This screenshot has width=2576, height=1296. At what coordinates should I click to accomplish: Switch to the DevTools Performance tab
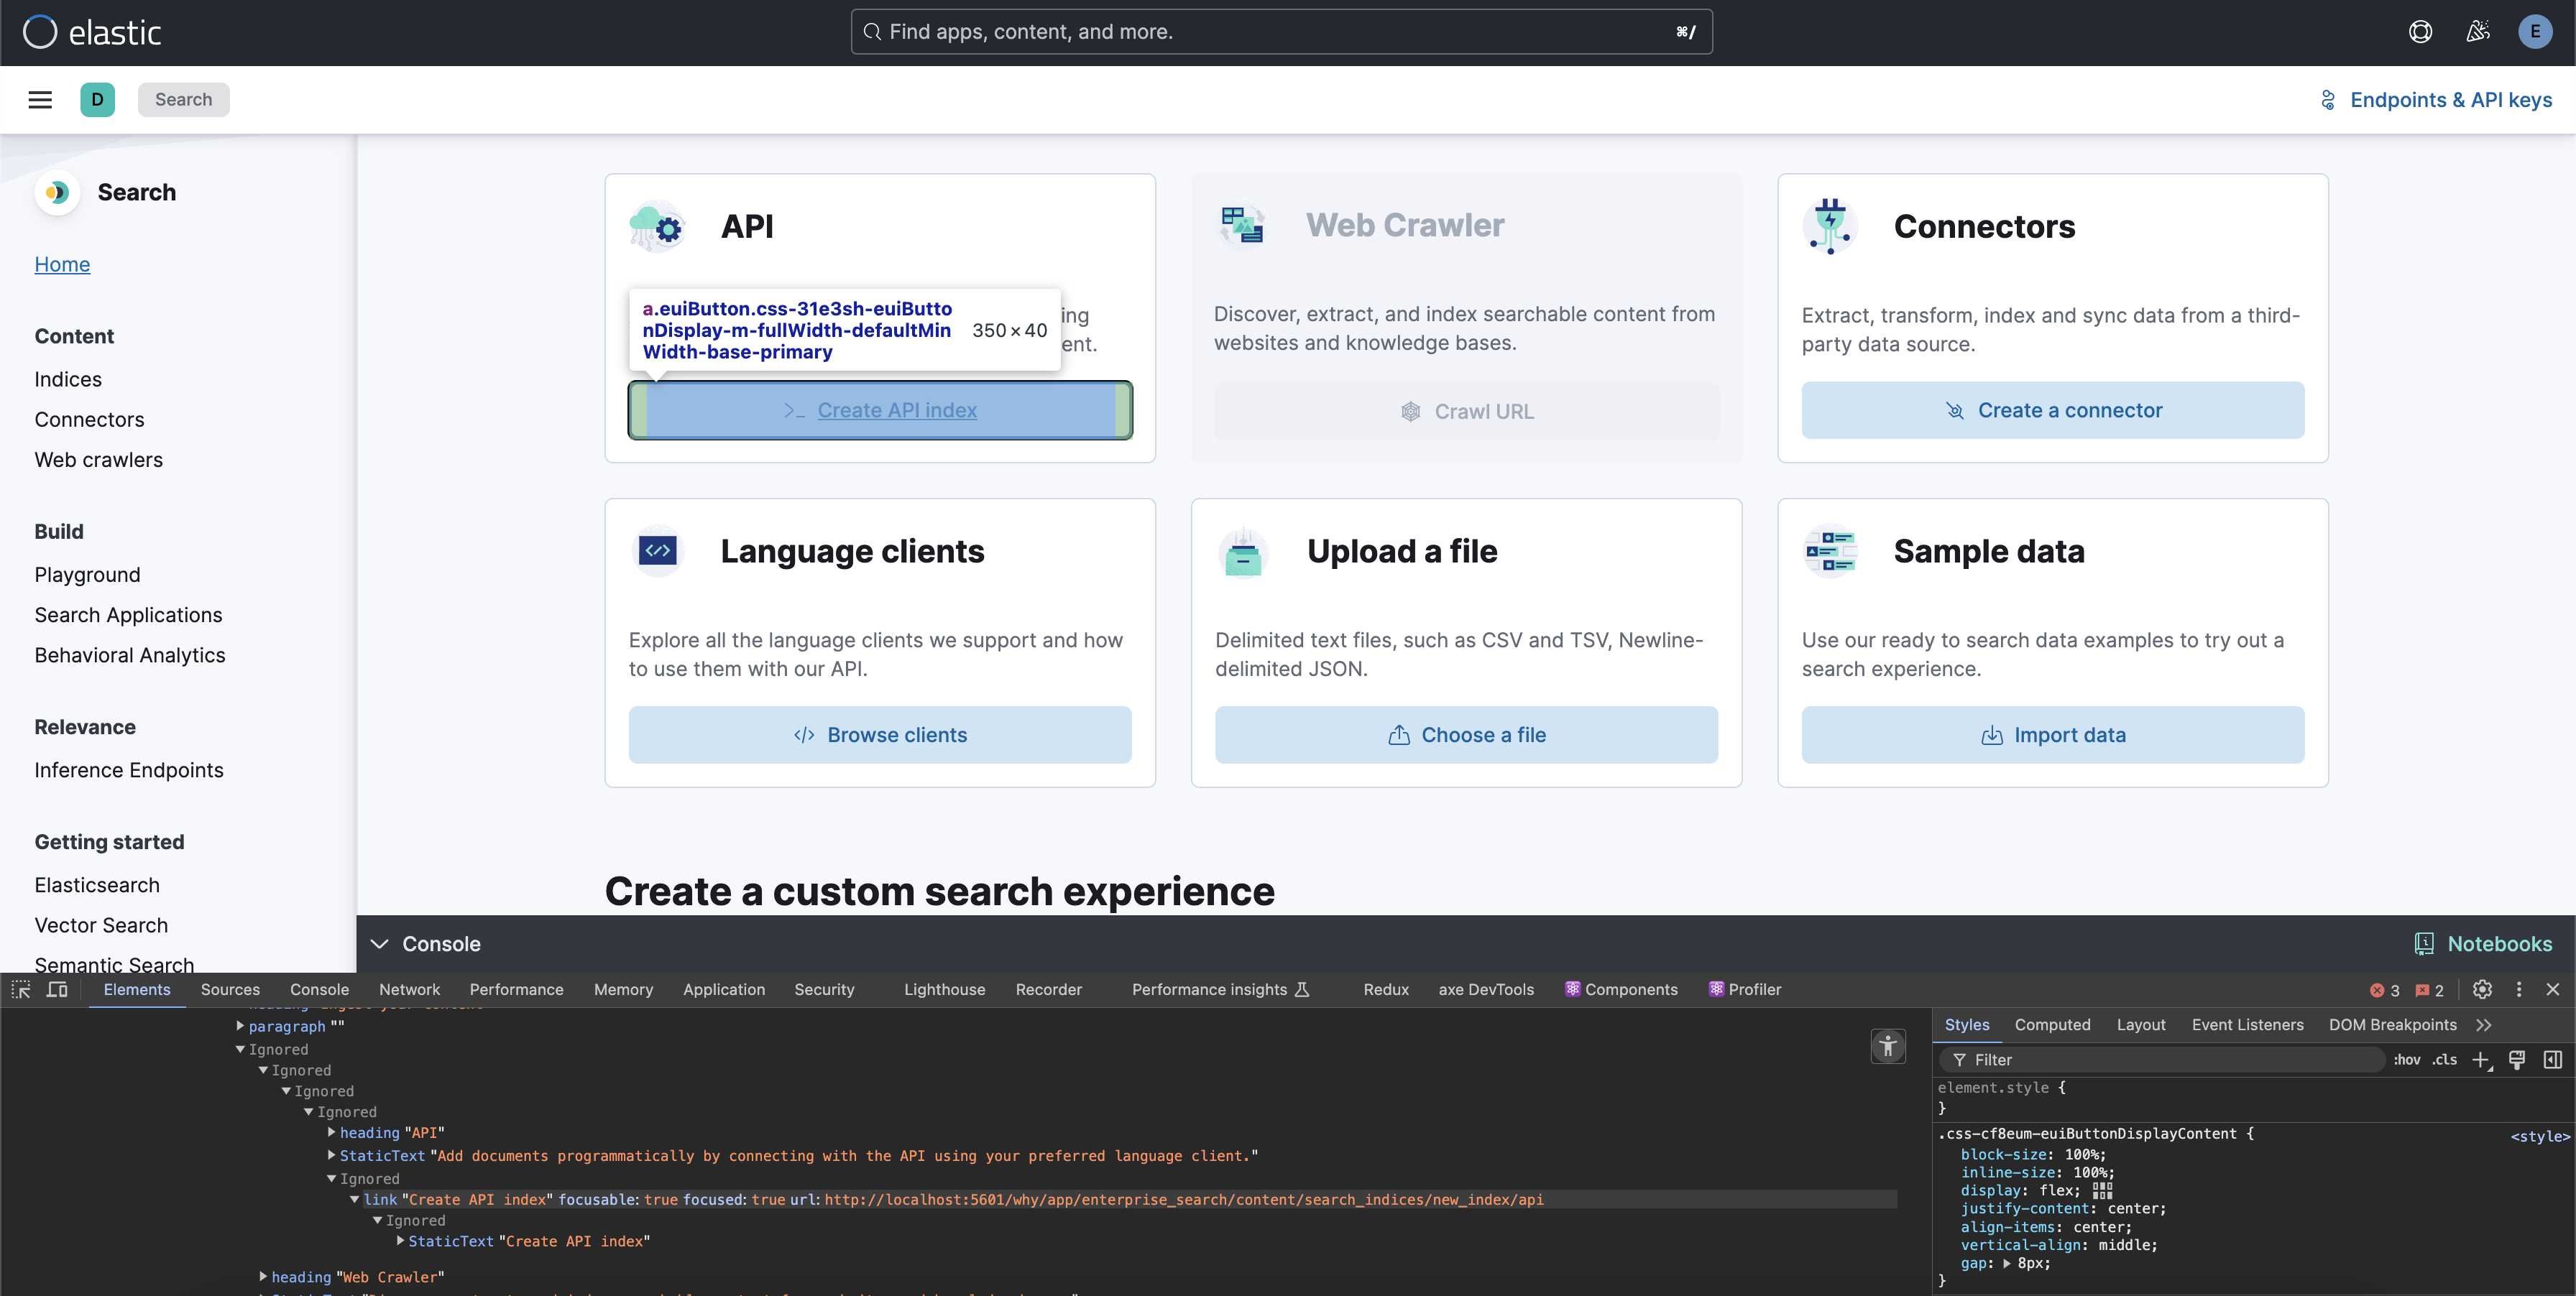click(516, 989)
